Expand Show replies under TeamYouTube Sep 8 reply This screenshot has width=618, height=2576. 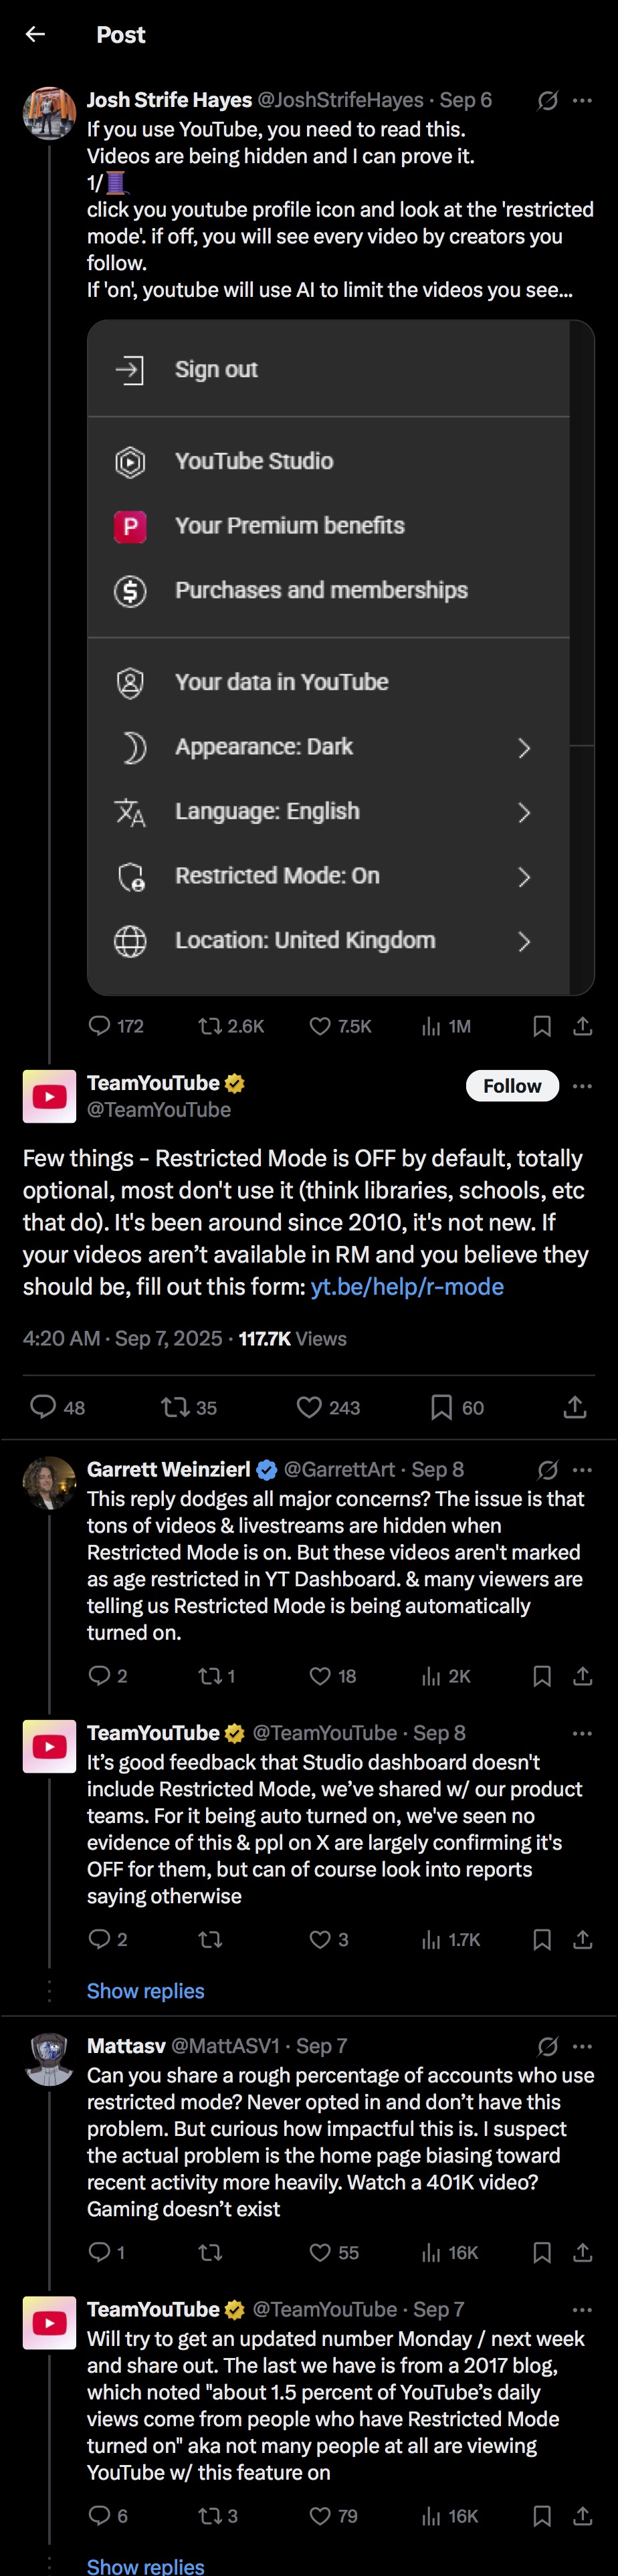145,1990
